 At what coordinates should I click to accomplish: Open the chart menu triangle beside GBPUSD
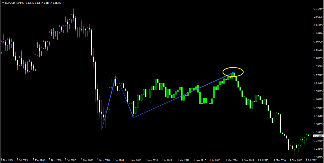point(3,3)
